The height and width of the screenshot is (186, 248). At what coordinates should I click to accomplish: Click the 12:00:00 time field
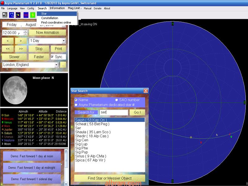coord(13,33)
